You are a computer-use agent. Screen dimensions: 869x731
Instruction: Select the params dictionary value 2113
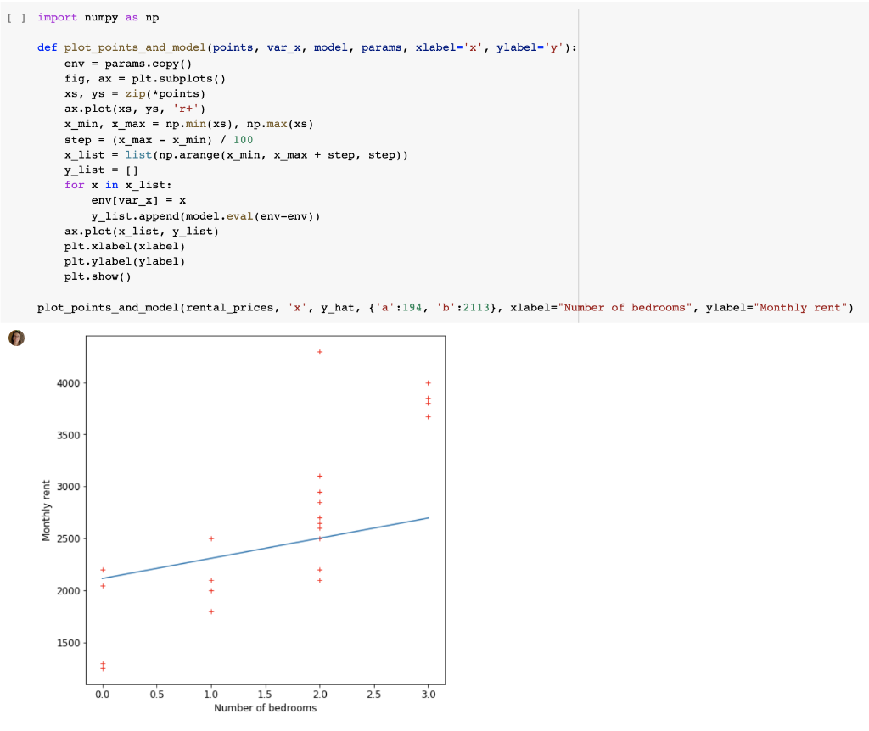pyautogui.click(x=477, y=307)
